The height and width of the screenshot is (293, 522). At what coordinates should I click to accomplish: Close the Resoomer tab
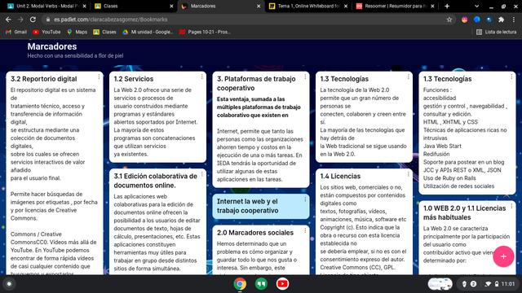point(432,6)
